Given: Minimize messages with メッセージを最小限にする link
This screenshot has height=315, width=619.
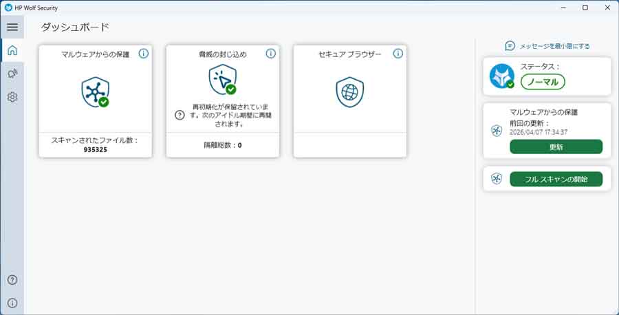Looking at the screenshot, I should pyautogui.click(x=547, y=46).
